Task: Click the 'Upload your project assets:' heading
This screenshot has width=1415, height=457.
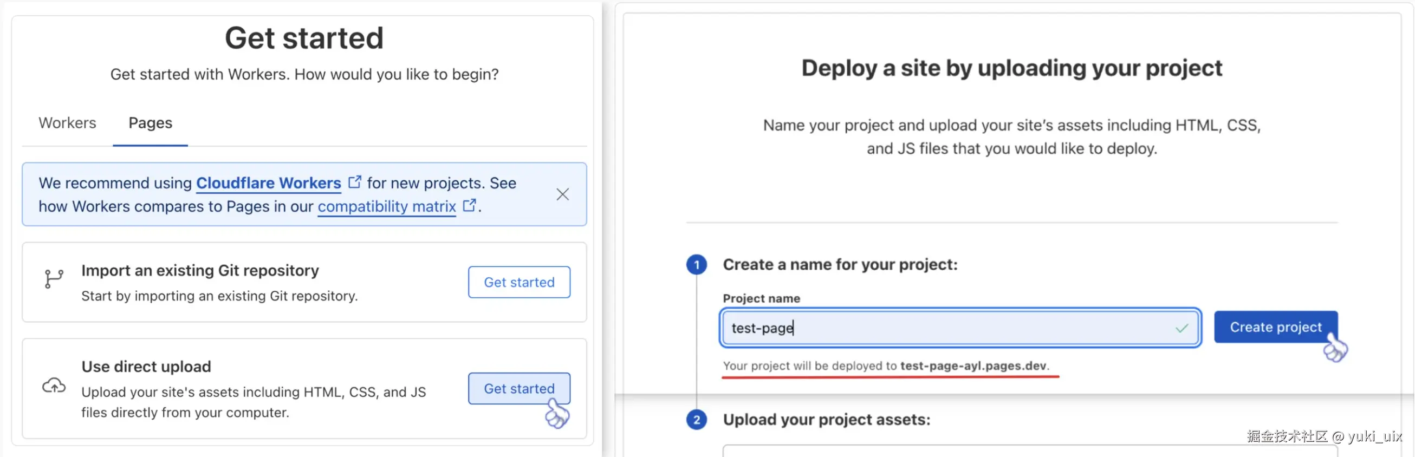Action: [827, 420]
